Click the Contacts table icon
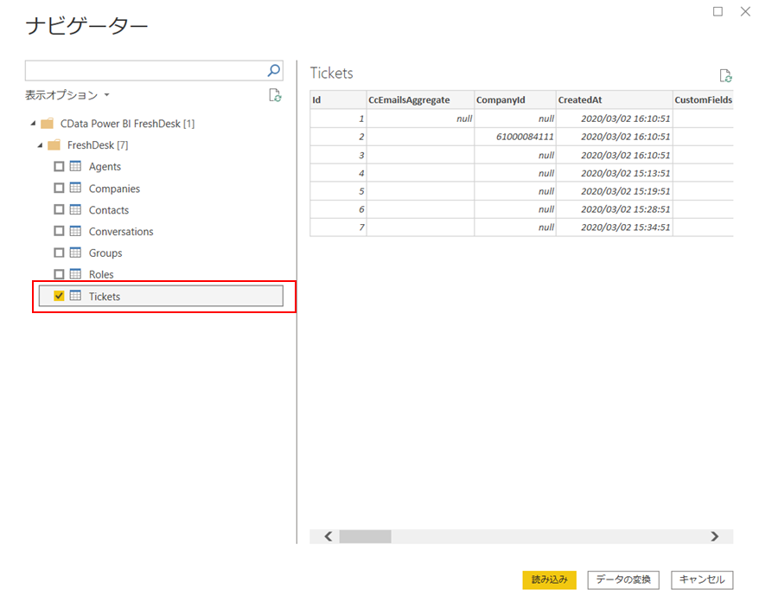The height and width of the screenshot is (602, 759). (75, 209)
